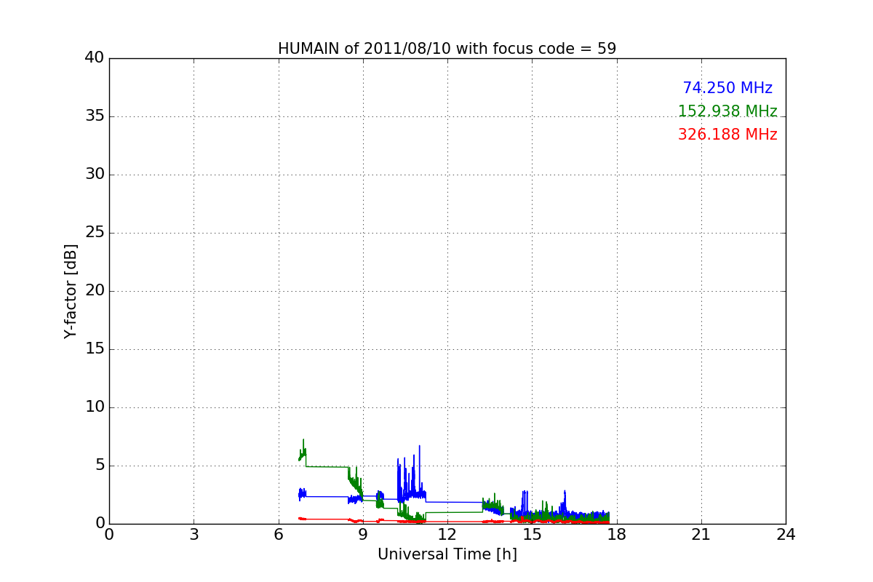This screenshot has width=873, height=582.
Task: Click the green curve peak near 7 h
Action: pyautogui.click(x=303, y=440)
